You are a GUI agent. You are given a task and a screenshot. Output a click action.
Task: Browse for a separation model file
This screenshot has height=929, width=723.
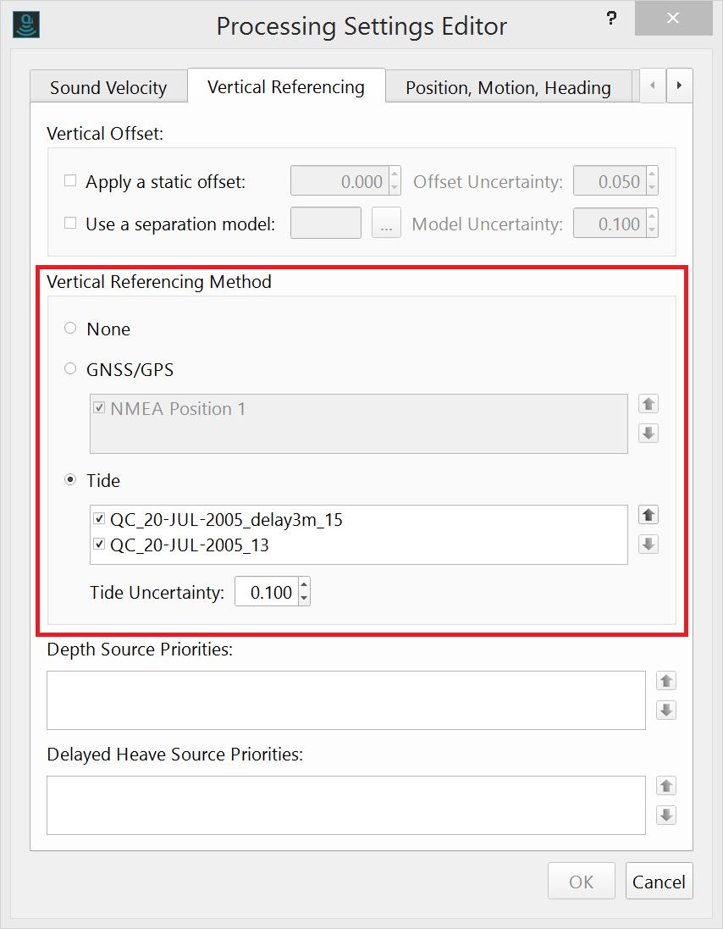click(x=386, y=223)
